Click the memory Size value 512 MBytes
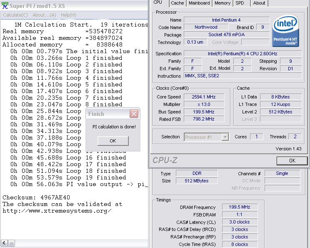 coord(197,181)
